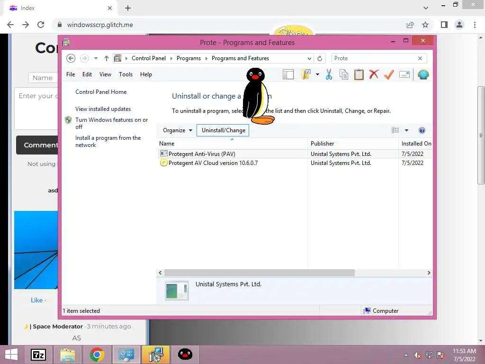Image resolution: width=485 pixels, height=364 pixels.
Task: Click Programs and Features breadcrumb segment
Action: pyautogui.click(x=240, y=58)
